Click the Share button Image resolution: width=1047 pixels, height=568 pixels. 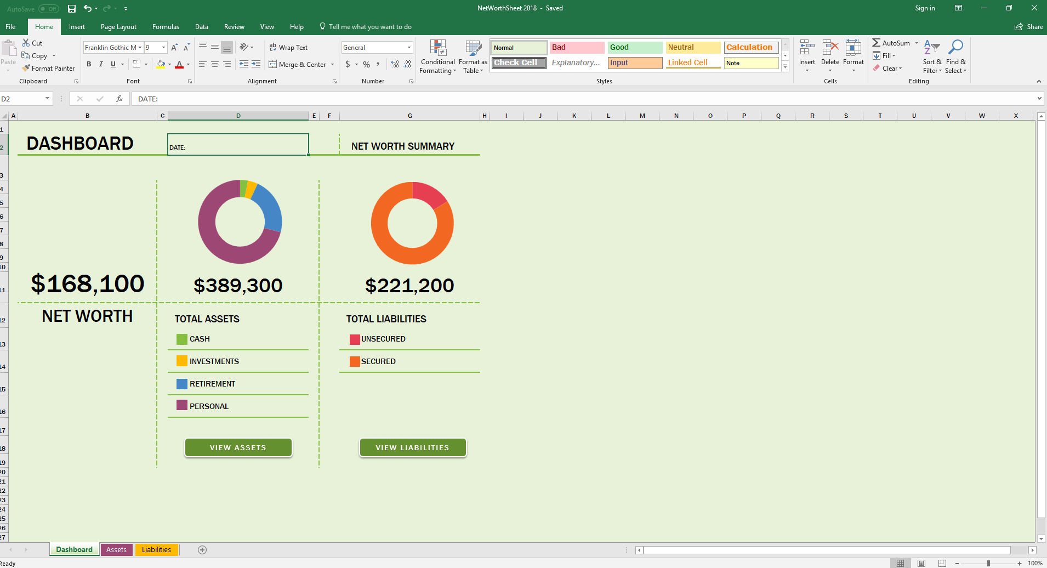click(x=1029, y=27)
